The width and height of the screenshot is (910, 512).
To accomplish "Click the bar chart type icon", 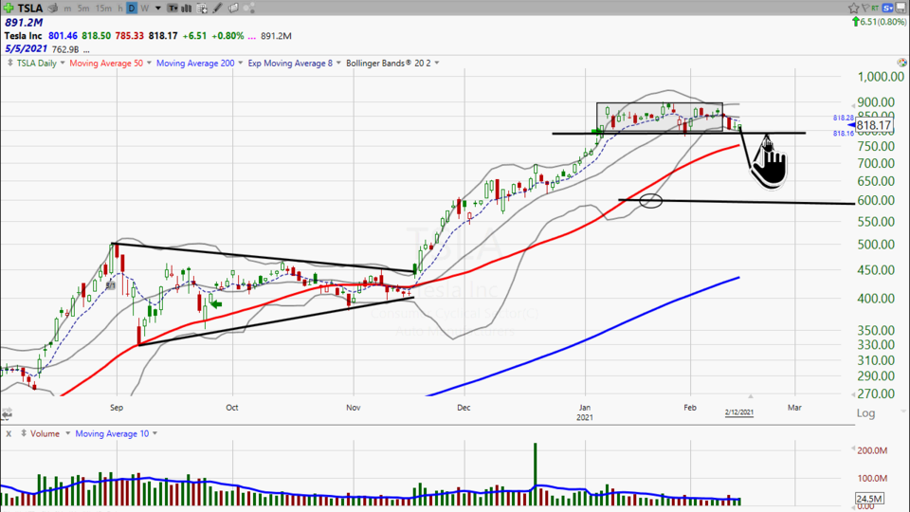I will coord(187,9).
